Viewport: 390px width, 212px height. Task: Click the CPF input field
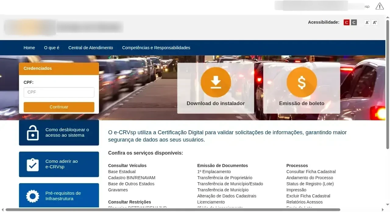(x=59, y=92)
